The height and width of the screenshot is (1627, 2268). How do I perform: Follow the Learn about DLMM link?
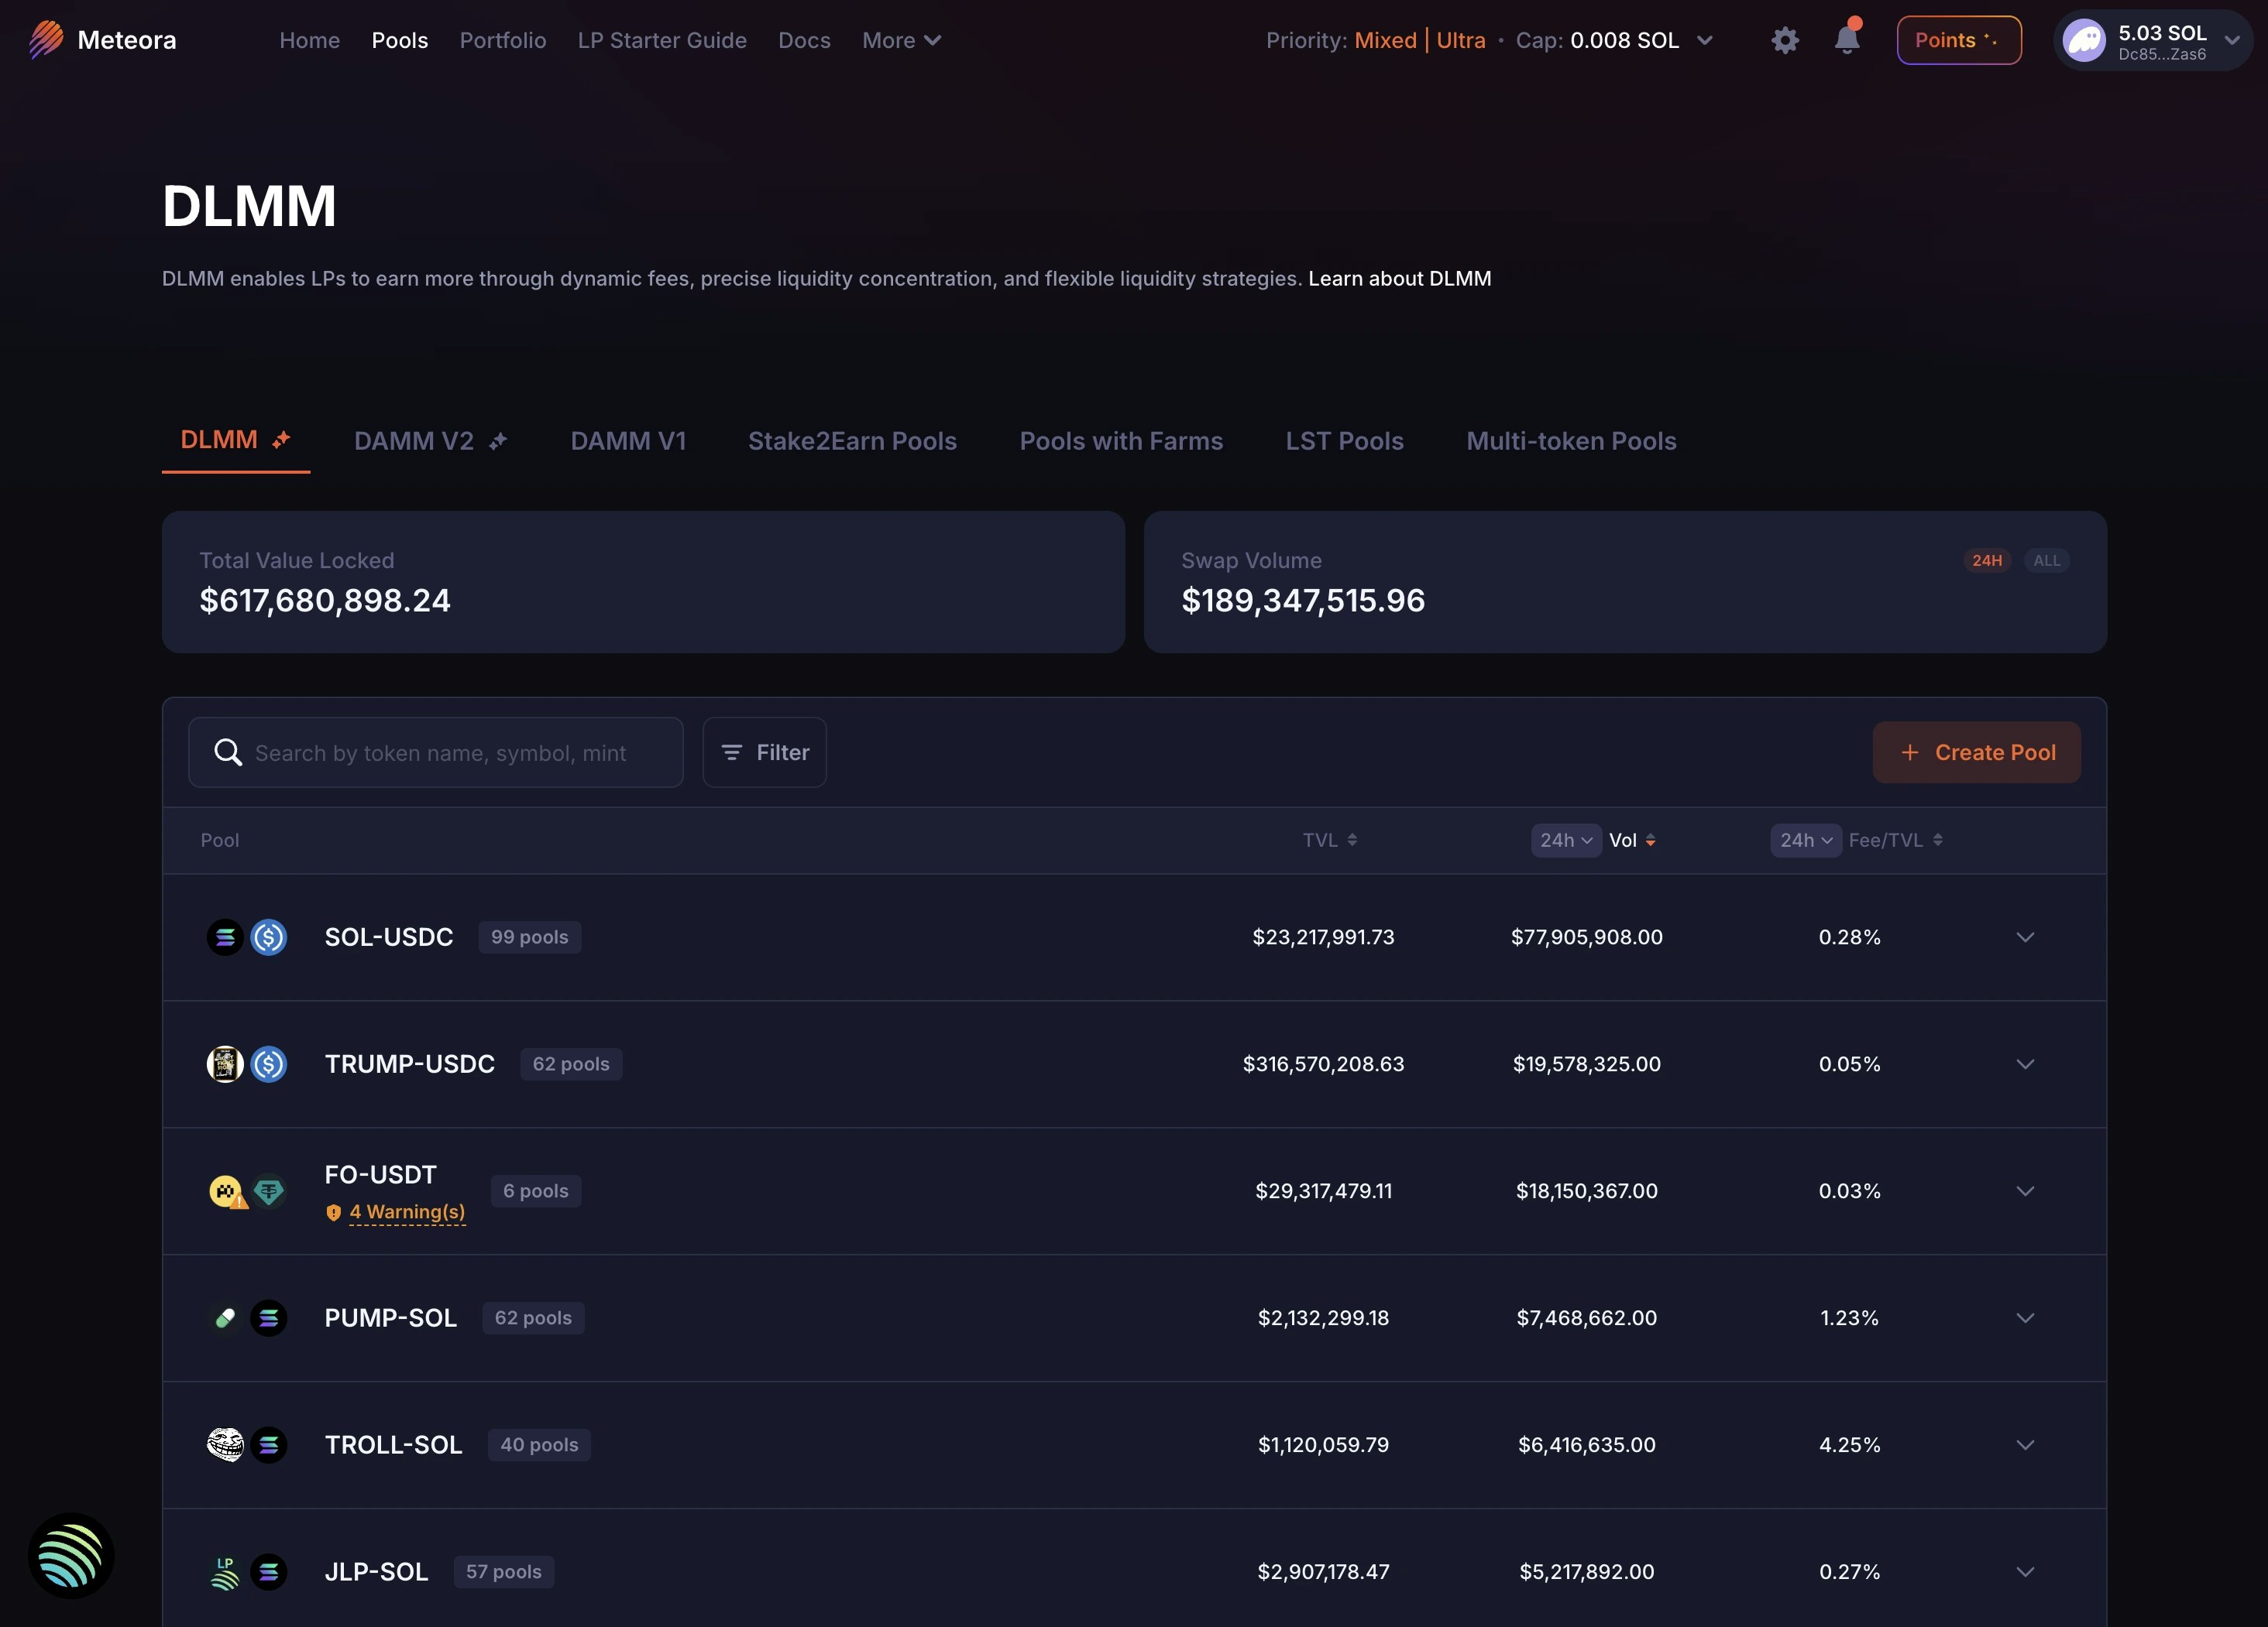tap(1399, 279)
